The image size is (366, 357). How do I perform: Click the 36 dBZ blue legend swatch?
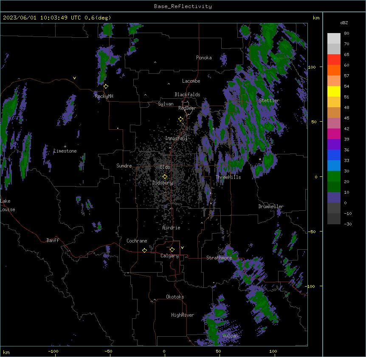click(x=334, y=155)
